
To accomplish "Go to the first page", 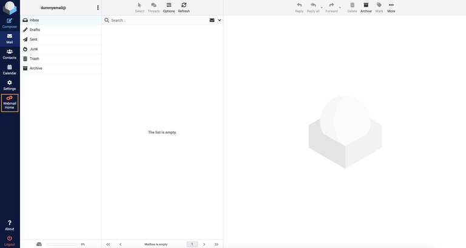I will click(x=108, y=244).
